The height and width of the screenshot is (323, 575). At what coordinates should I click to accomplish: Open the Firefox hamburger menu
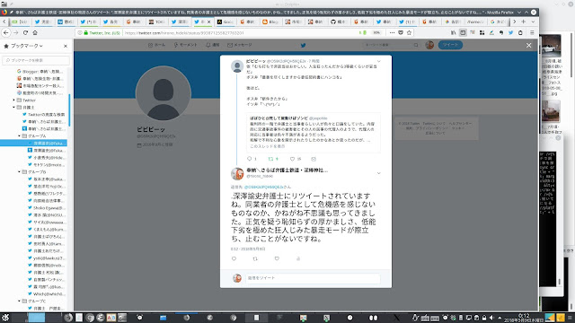pyautogui.click(x=532, y=32)
